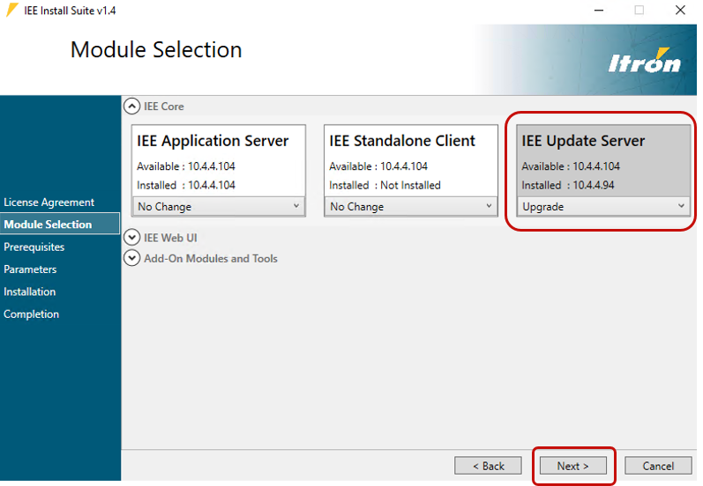
Task: Minimize the IEE Install Suite window
Action: pos(599,10)
